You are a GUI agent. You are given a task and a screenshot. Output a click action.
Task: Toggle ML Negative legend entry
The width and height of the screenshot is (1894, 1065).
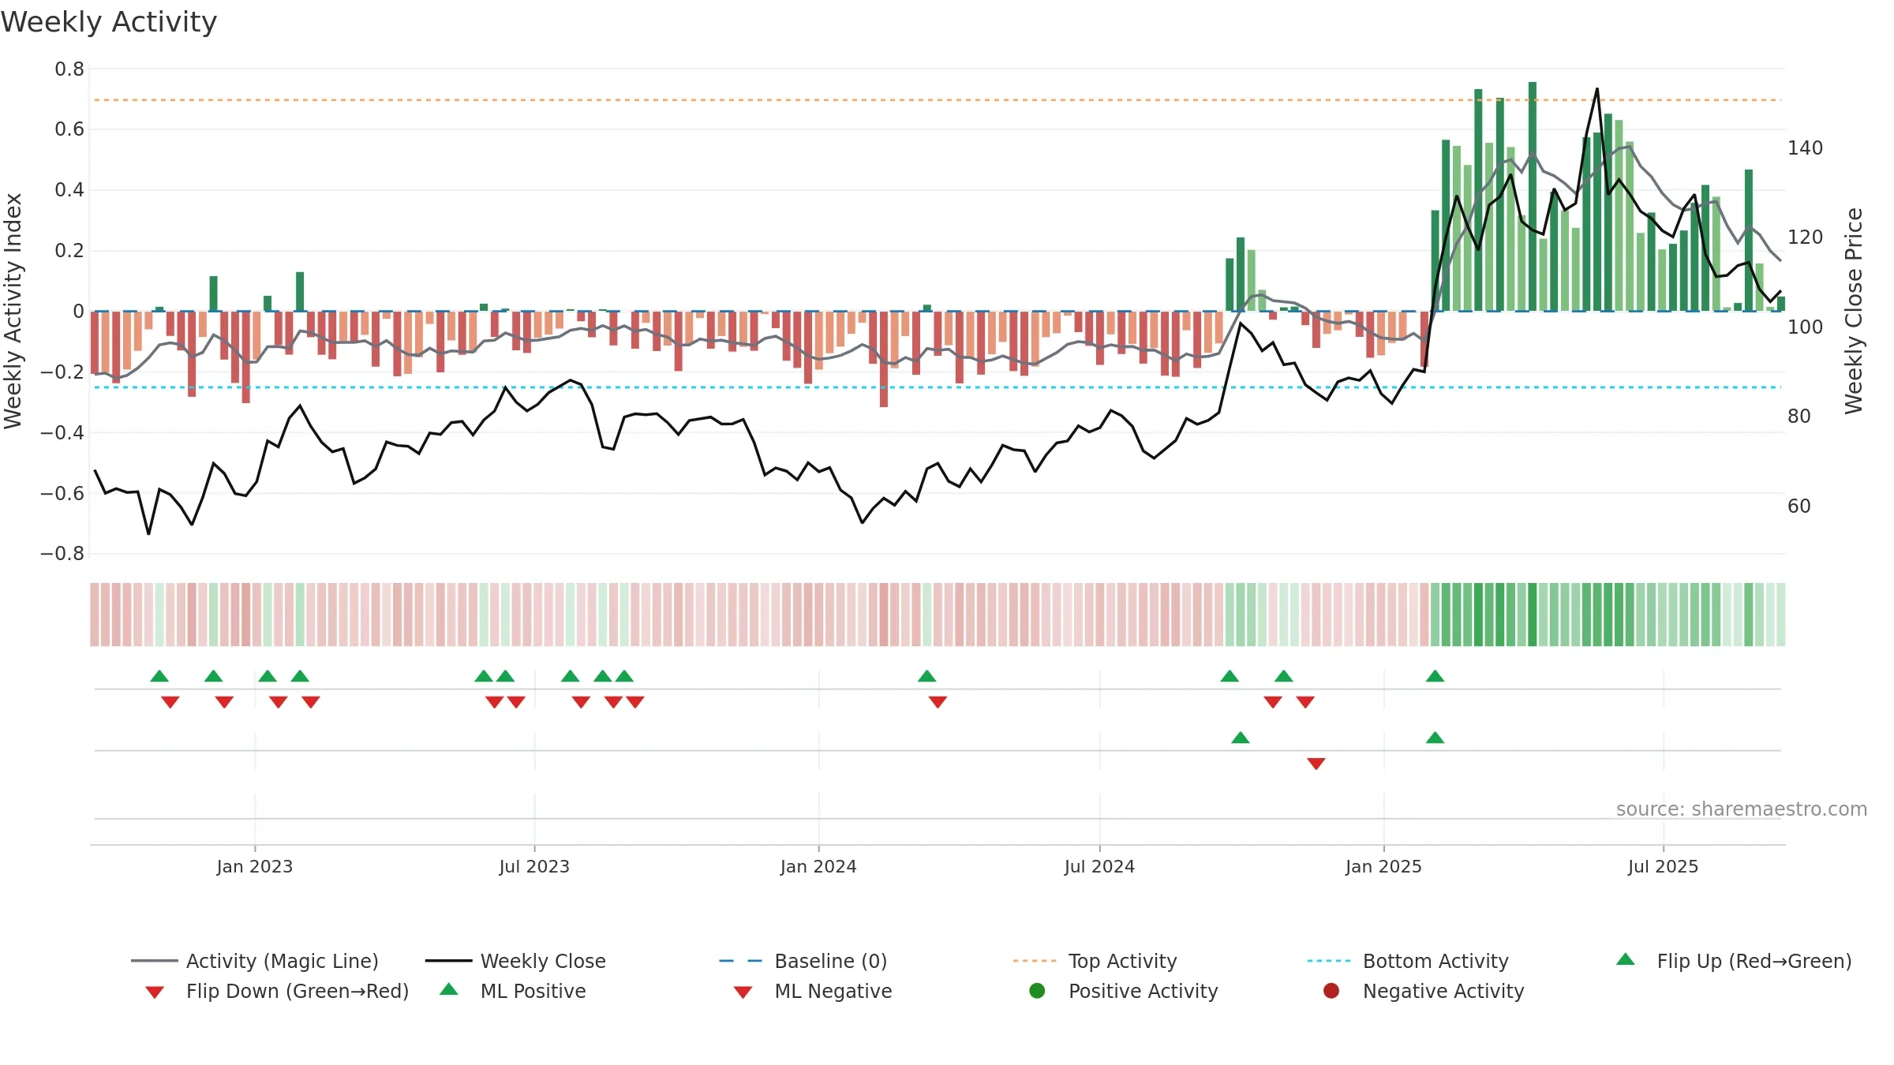[813, 991]
